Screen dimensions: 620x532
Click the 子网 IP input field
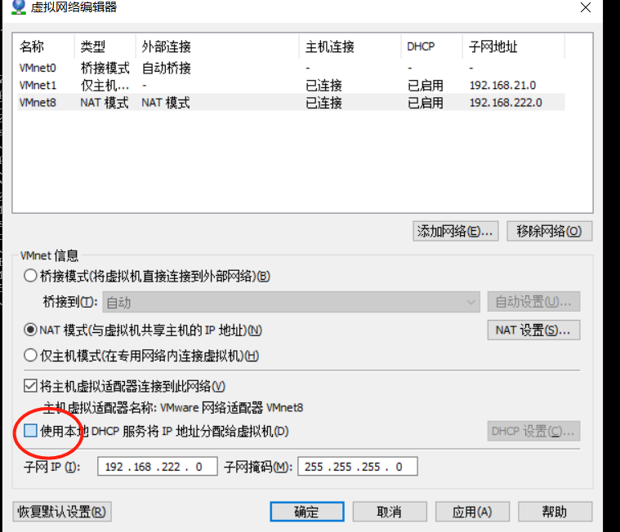coord(158,467)
